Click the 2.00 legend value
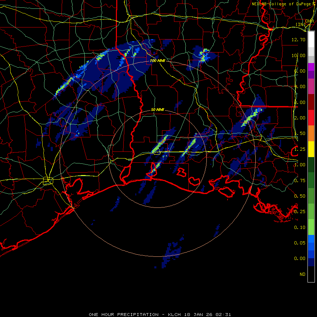The height and width of the screenshot is (317, 317). click(300, 118)
